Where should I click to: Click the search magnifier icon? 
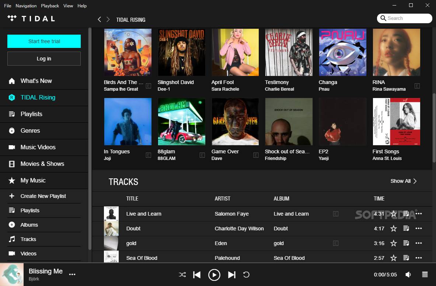click(383, 18)
